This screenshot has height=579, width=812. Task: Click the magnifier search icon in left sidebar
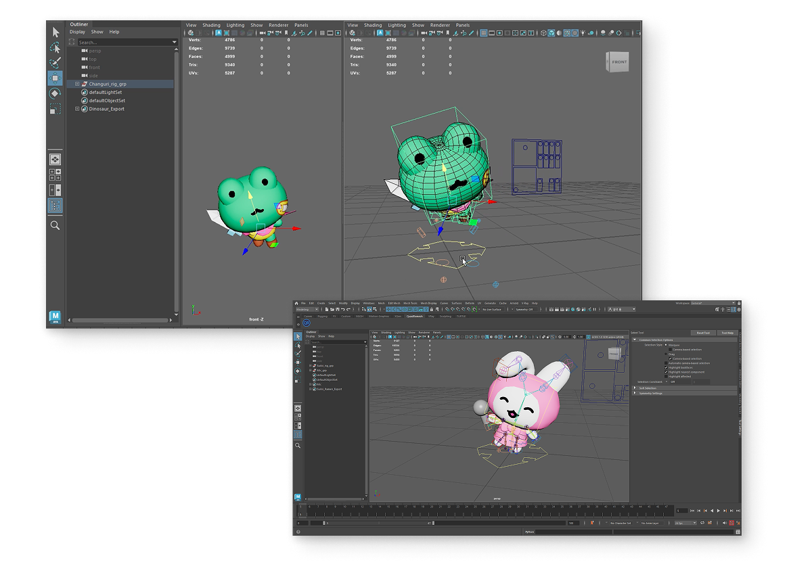[55, 225]
